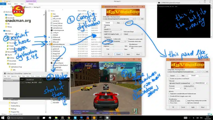The image size is (213, 120).
Task: Open the Antialiasing (MSAA) dropdown
Action: point(190,88)
